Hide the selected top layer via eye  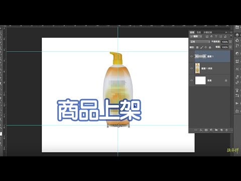(x=192, y=56)
